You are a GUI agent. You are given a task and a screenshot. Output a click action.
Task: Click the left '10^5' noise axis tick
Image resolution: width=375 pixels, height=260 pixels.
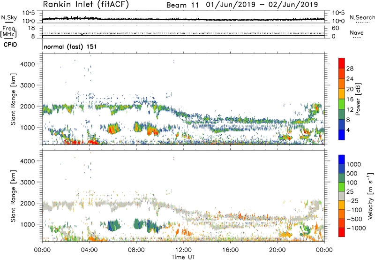29,13
